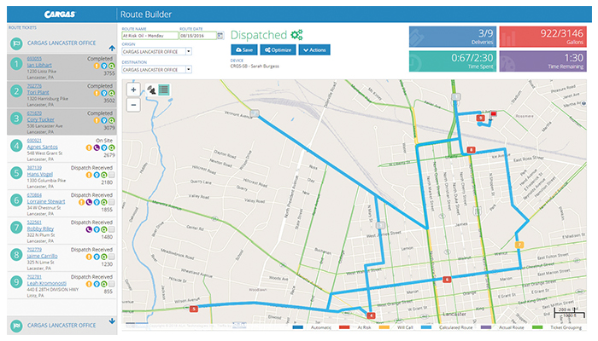Screen dimensions: 598x341
Task: Open the route date calendar picker
Action: 220,36
